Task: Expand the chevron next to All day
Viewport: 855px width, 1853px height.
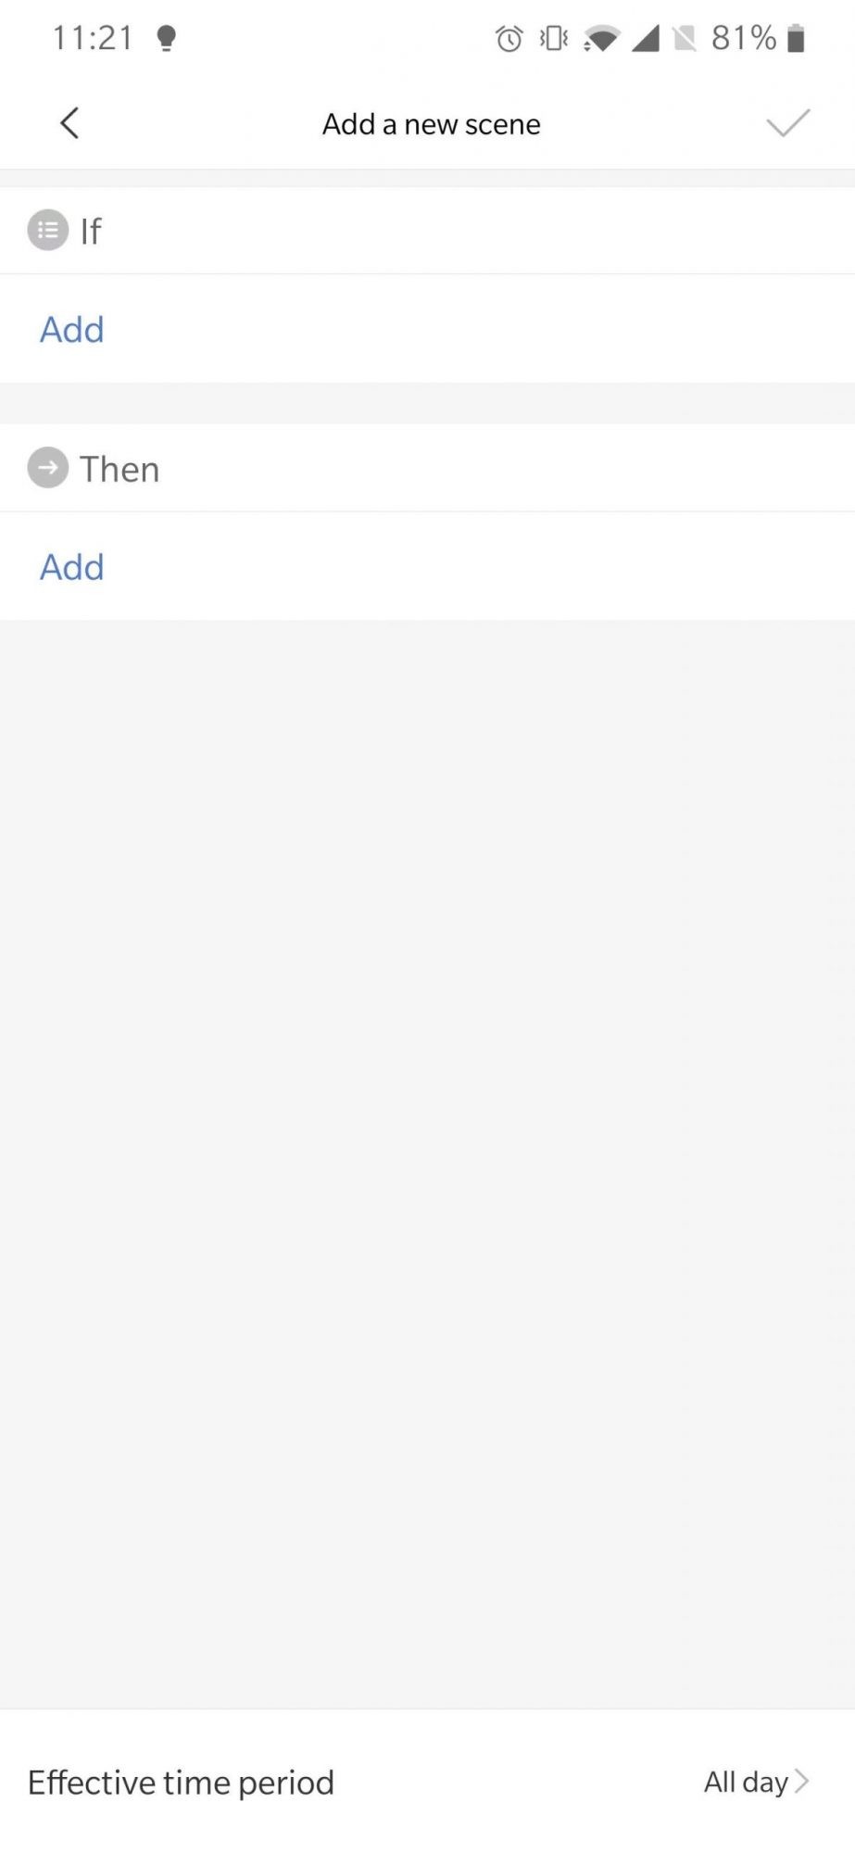Action: pyautogui.click(x=802, y=1781)
